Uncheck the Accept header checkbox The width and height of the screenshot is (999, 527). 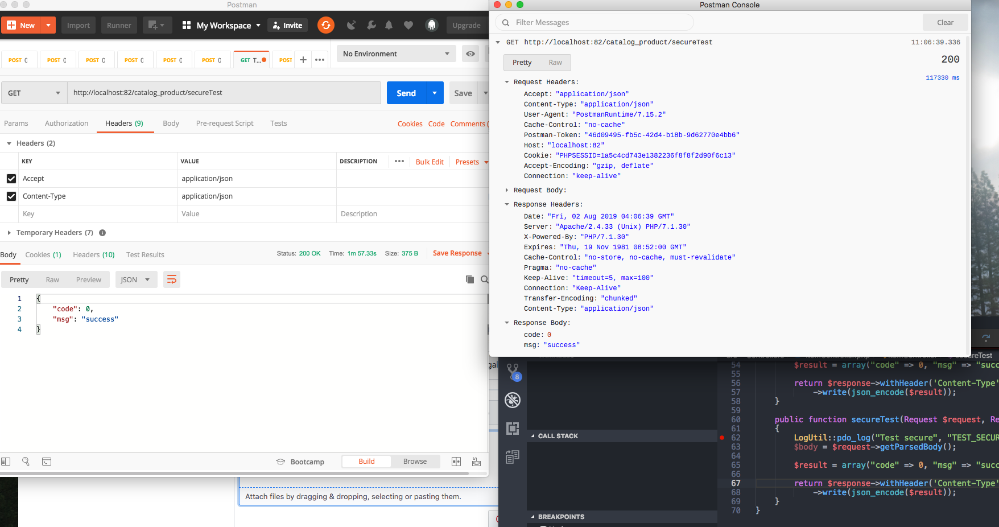[11, 178]
